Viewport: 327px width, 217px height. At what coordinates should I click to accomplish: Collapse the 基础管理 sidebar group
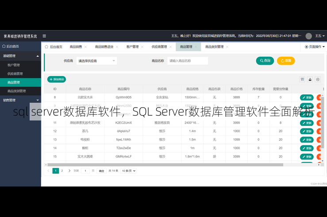tap(20, 56)
